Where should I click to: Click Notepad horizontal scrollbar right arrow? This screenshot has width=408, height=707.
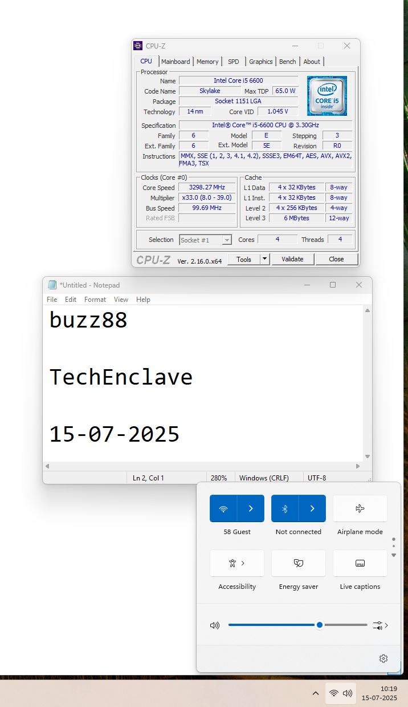(x=358, y=466)
